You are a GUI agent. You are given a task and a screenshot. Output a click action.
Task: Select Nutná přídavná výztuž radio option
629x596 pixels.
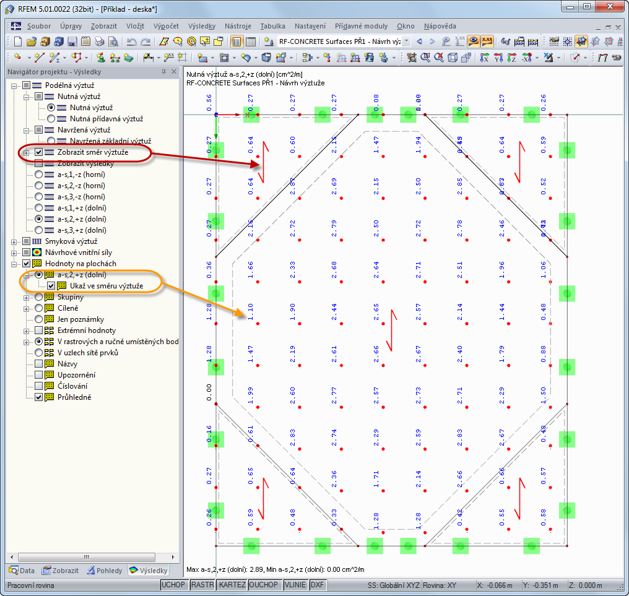point(51,119)
